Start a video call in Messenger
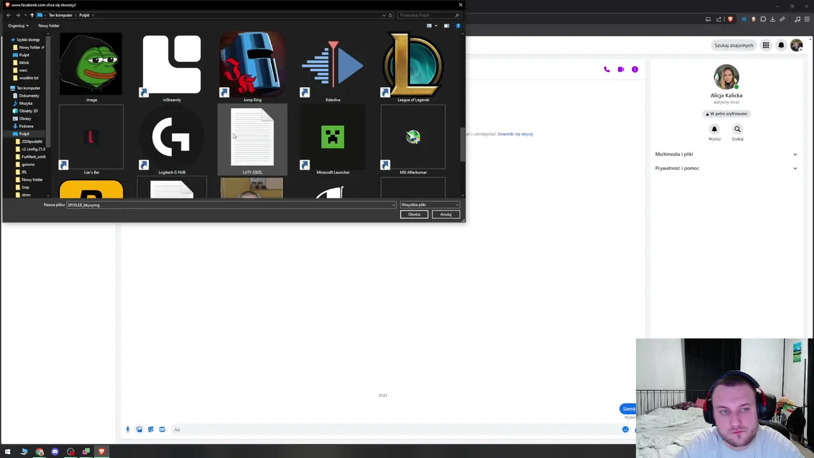814x458 pixels. [x=621, y=69]
